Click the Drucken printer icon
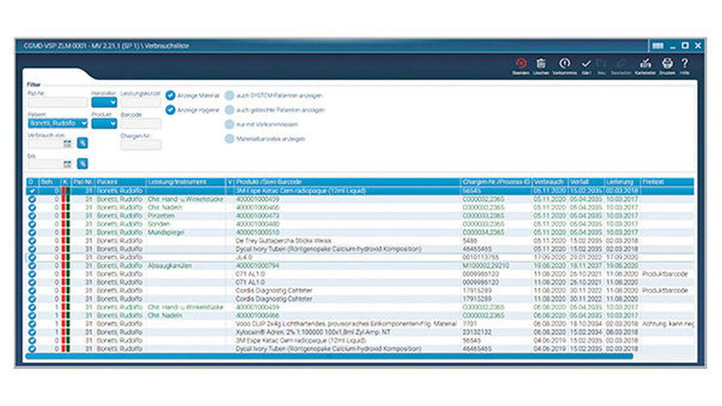Viewport: 722px width, 406px height. pyautogui.click(x=667, y=64)
